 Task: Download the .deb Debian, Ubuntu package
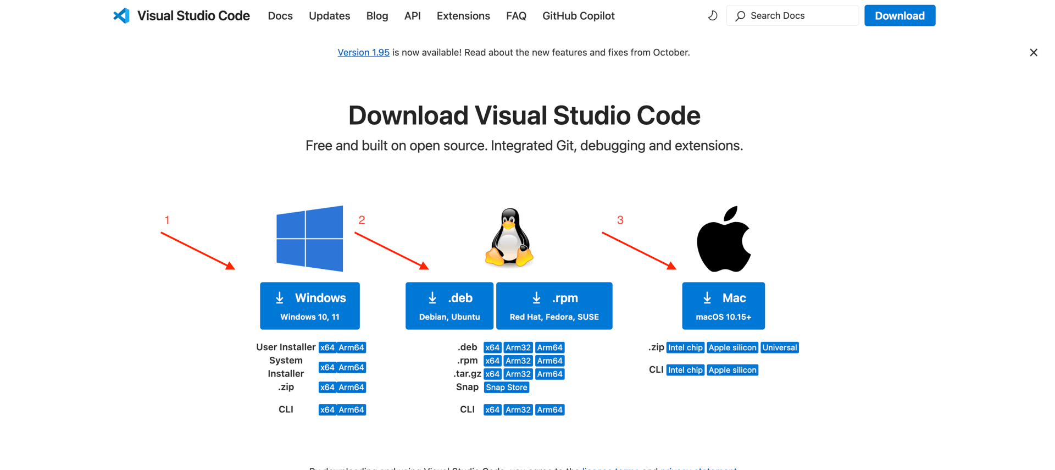click(449, 306)
